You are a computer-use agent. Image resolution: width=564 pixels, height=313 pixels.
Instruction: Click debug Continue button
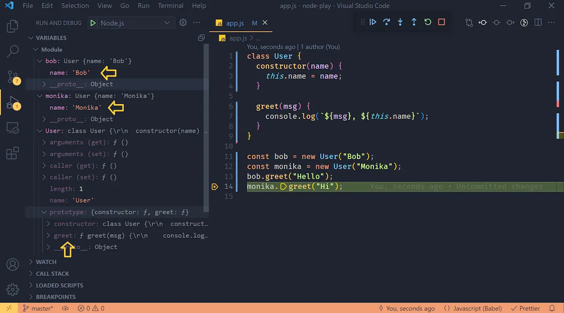373,22
